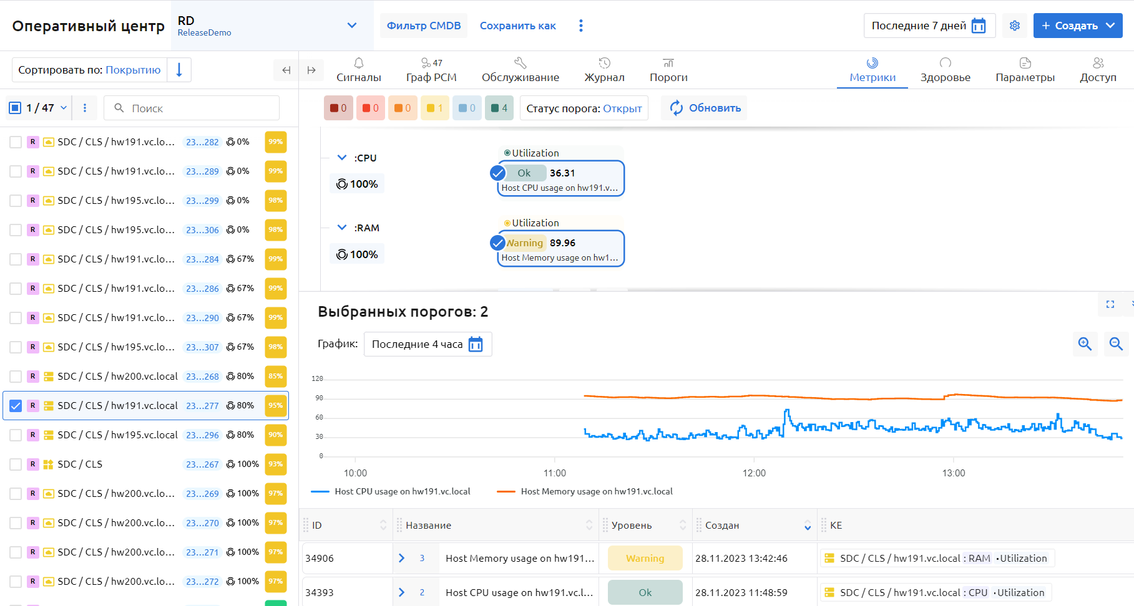Switch to the Здоровье tab
Screen dimensions: 1134x606
[945, 70]
